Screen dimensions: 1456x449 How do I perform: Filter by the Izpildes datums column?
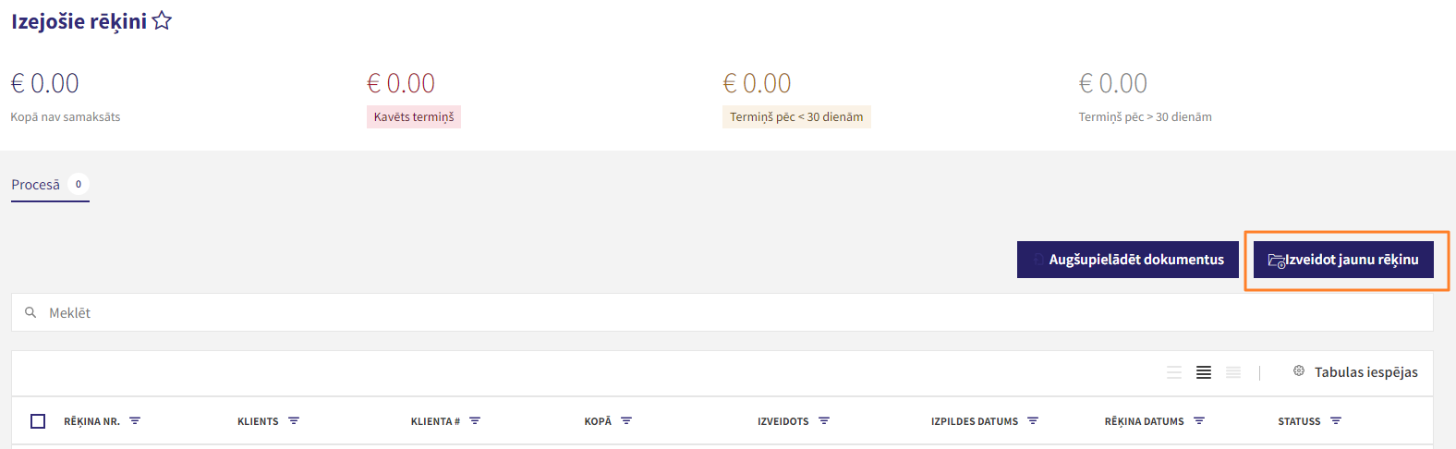point(1033,420)
